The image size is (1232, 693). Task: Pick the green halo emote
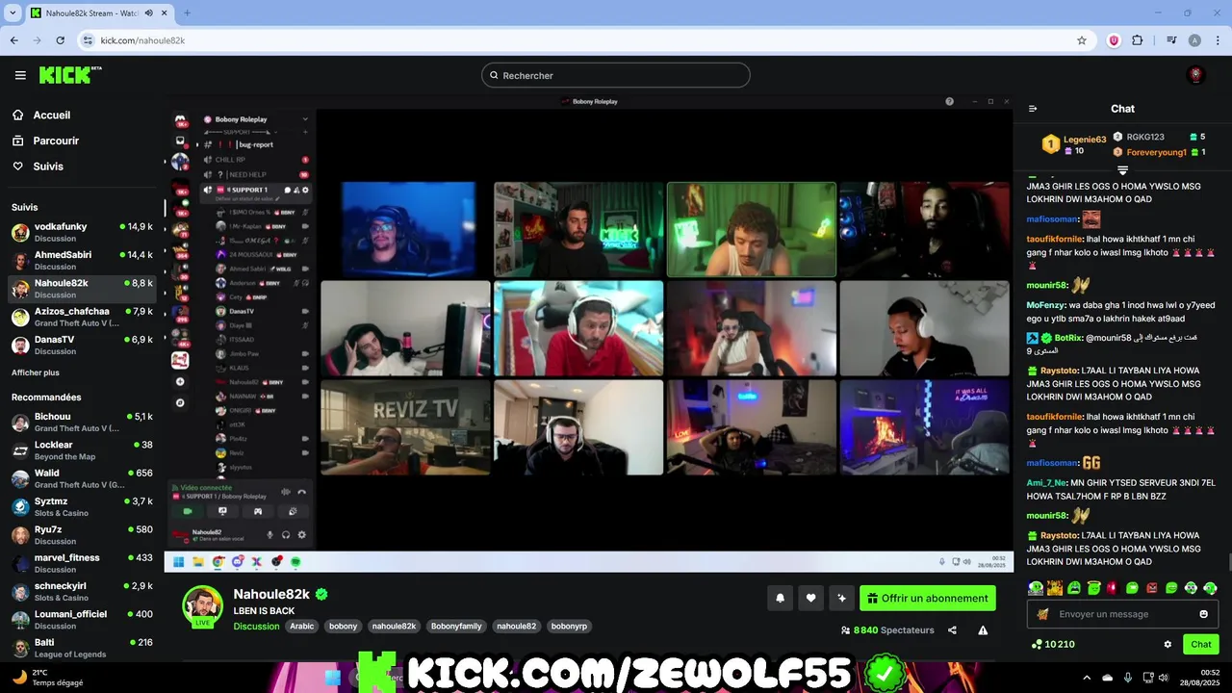pyautogui.click(x=1093, y=587)
